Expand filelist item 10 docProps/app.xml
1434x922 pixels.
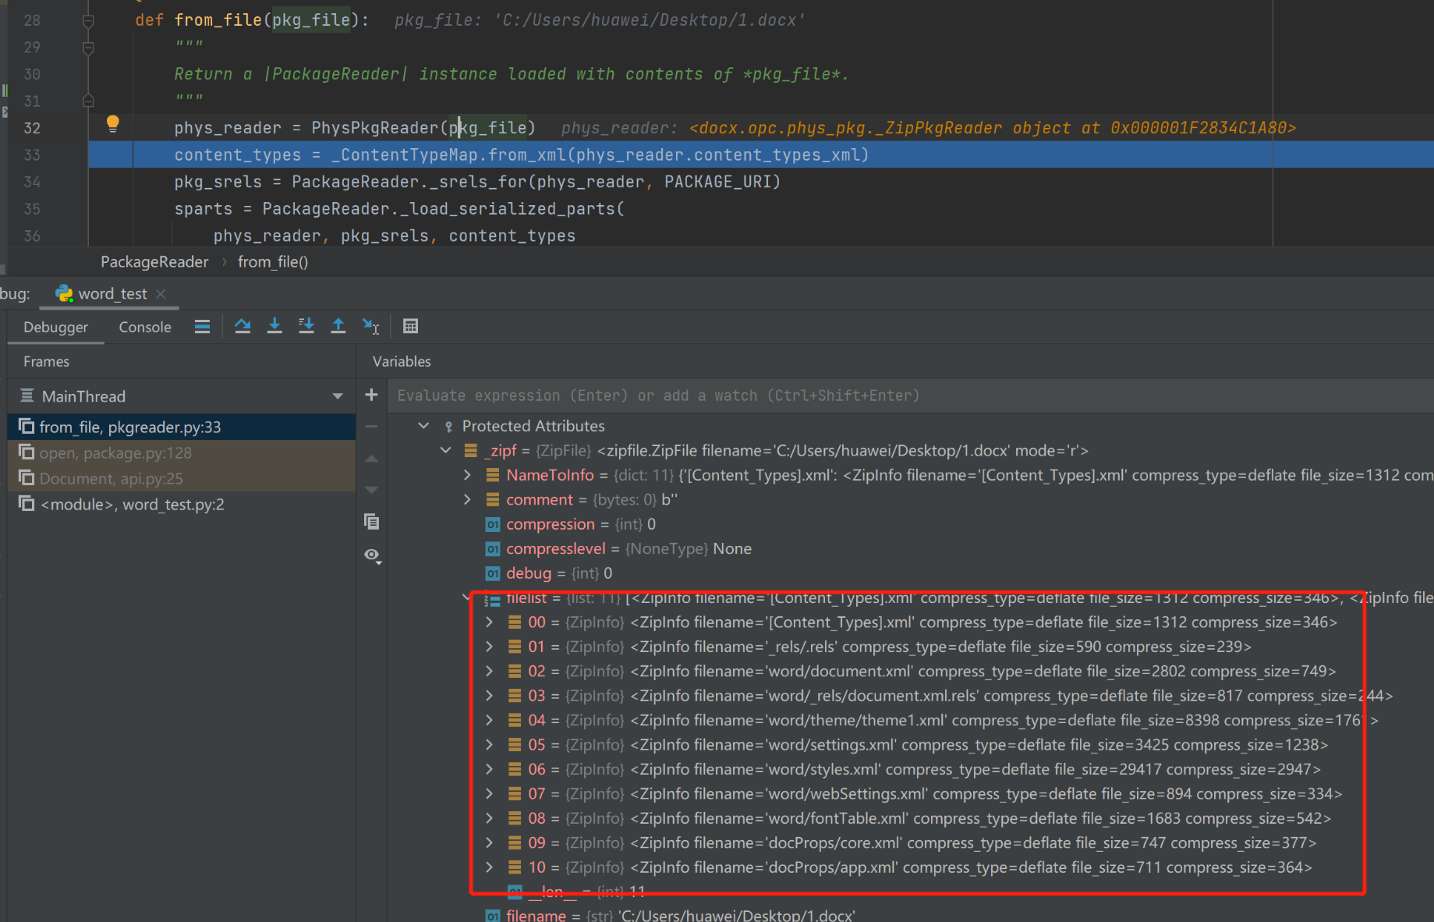(489, 867)
